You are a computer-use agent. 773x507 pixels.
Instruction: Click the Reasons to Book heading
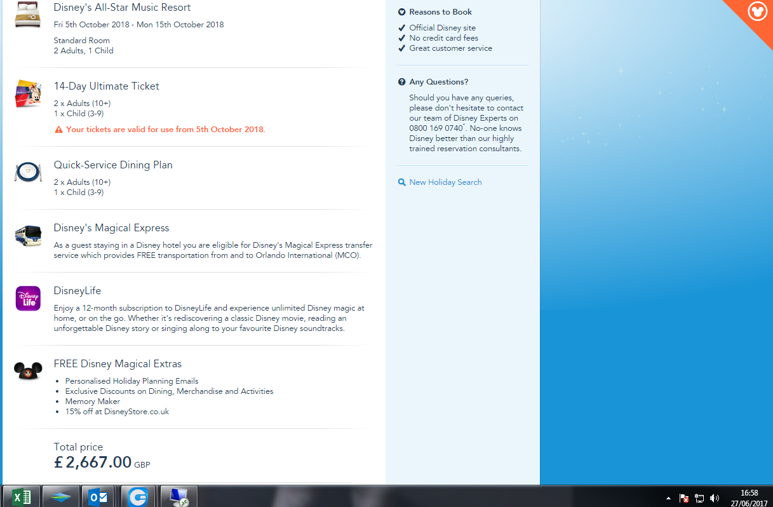pos(440,12)
